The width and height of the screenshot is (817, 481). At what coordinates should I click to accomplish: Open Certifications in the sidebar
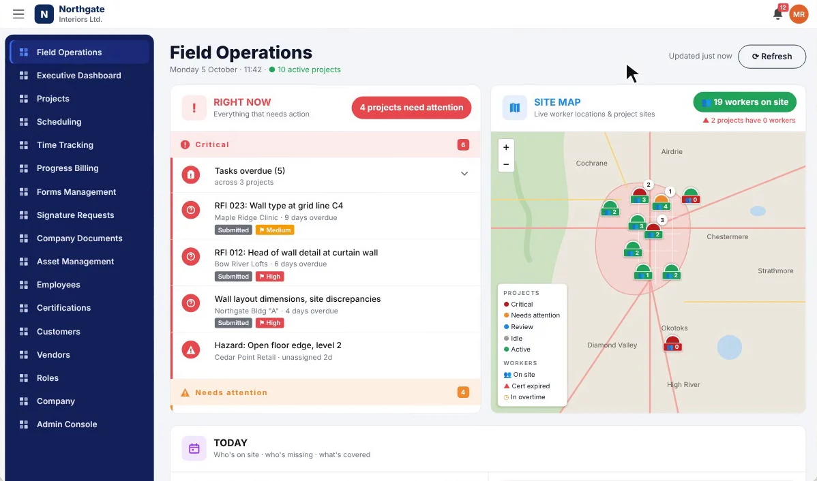79,308
